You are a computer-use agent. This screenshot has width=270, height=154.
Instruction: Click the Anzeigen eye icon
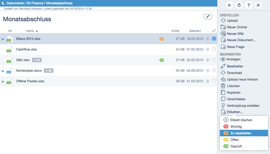(223, 60)
